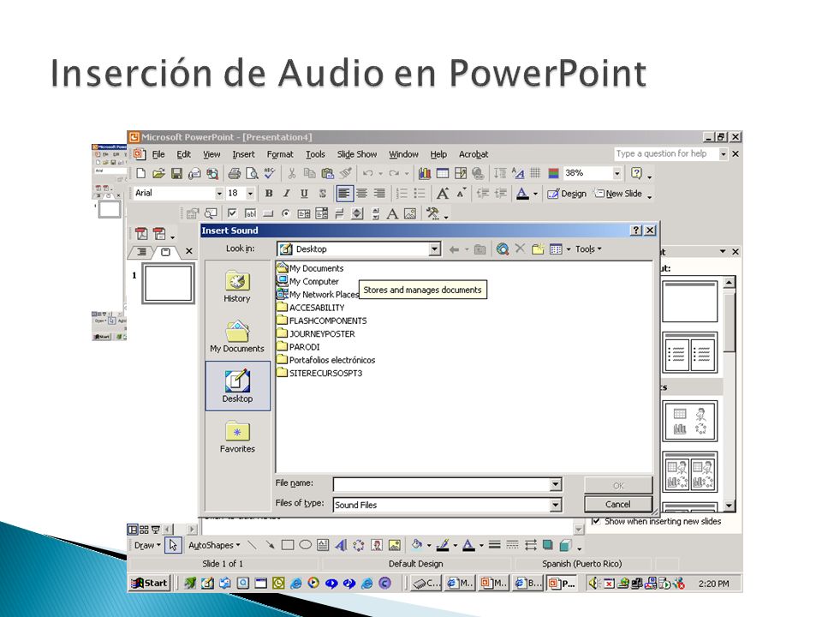Open Favorites in the dialog places bar
Screen dimensions: 822x617
click(x=237, y=436)
